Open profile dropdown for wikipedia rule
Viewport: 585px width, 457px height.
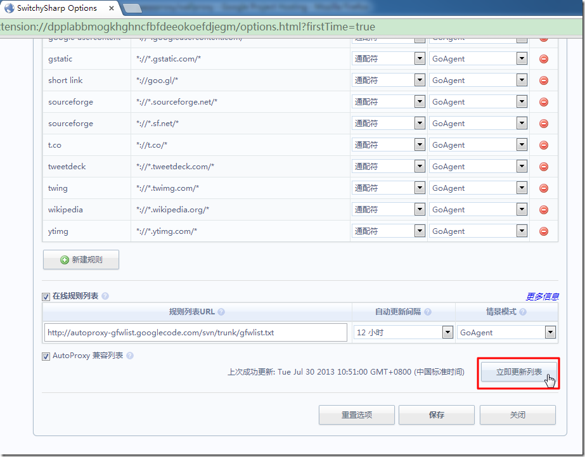(x=478, y=210)
